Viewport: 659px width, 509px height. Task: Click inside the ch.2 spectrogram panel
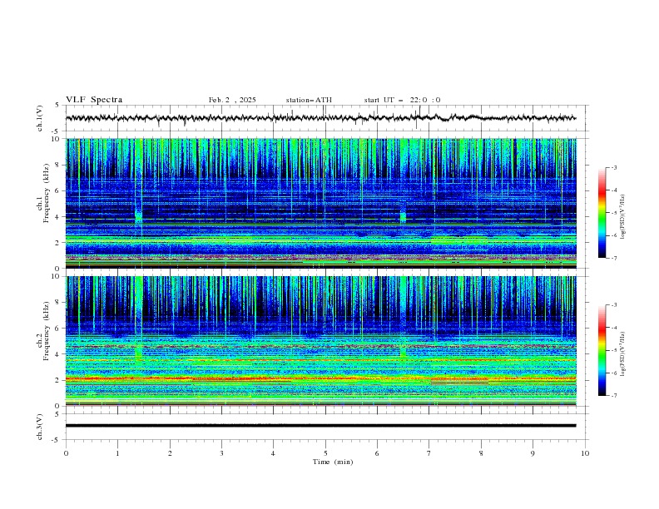point(321,341)
